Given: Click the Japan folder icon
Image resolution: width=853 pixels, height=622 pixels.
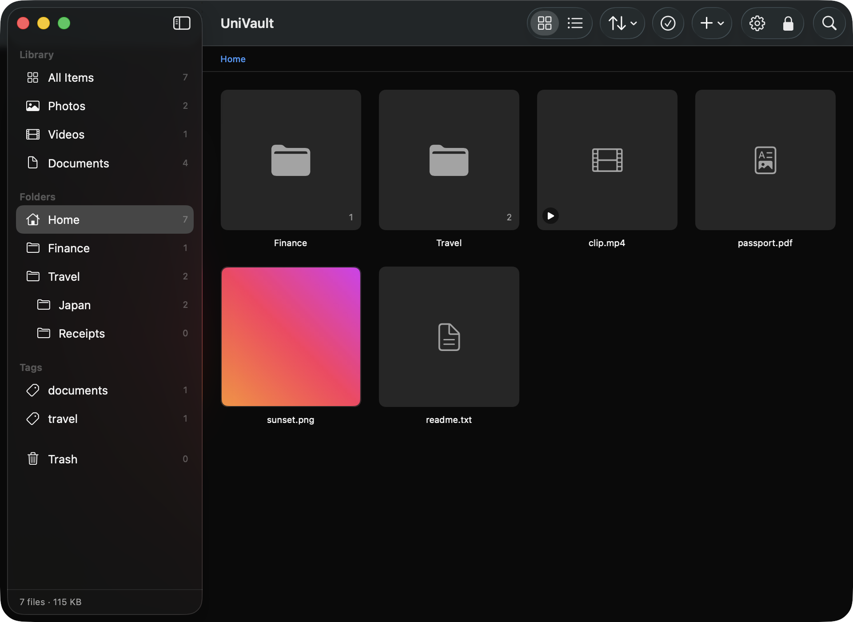Looking at the screenshot, I should click(x=44, y=304).
